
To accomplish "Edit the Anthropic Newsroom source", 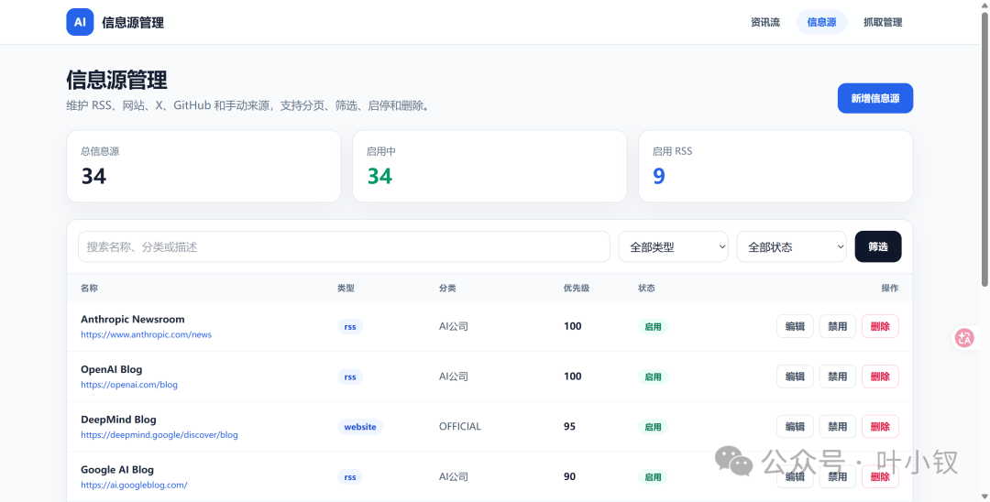I will (795, 326).
